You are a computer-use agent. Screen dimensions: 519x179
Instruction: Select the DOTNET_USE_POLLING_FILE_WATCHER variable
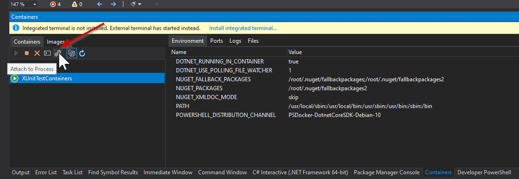(224, 70)
